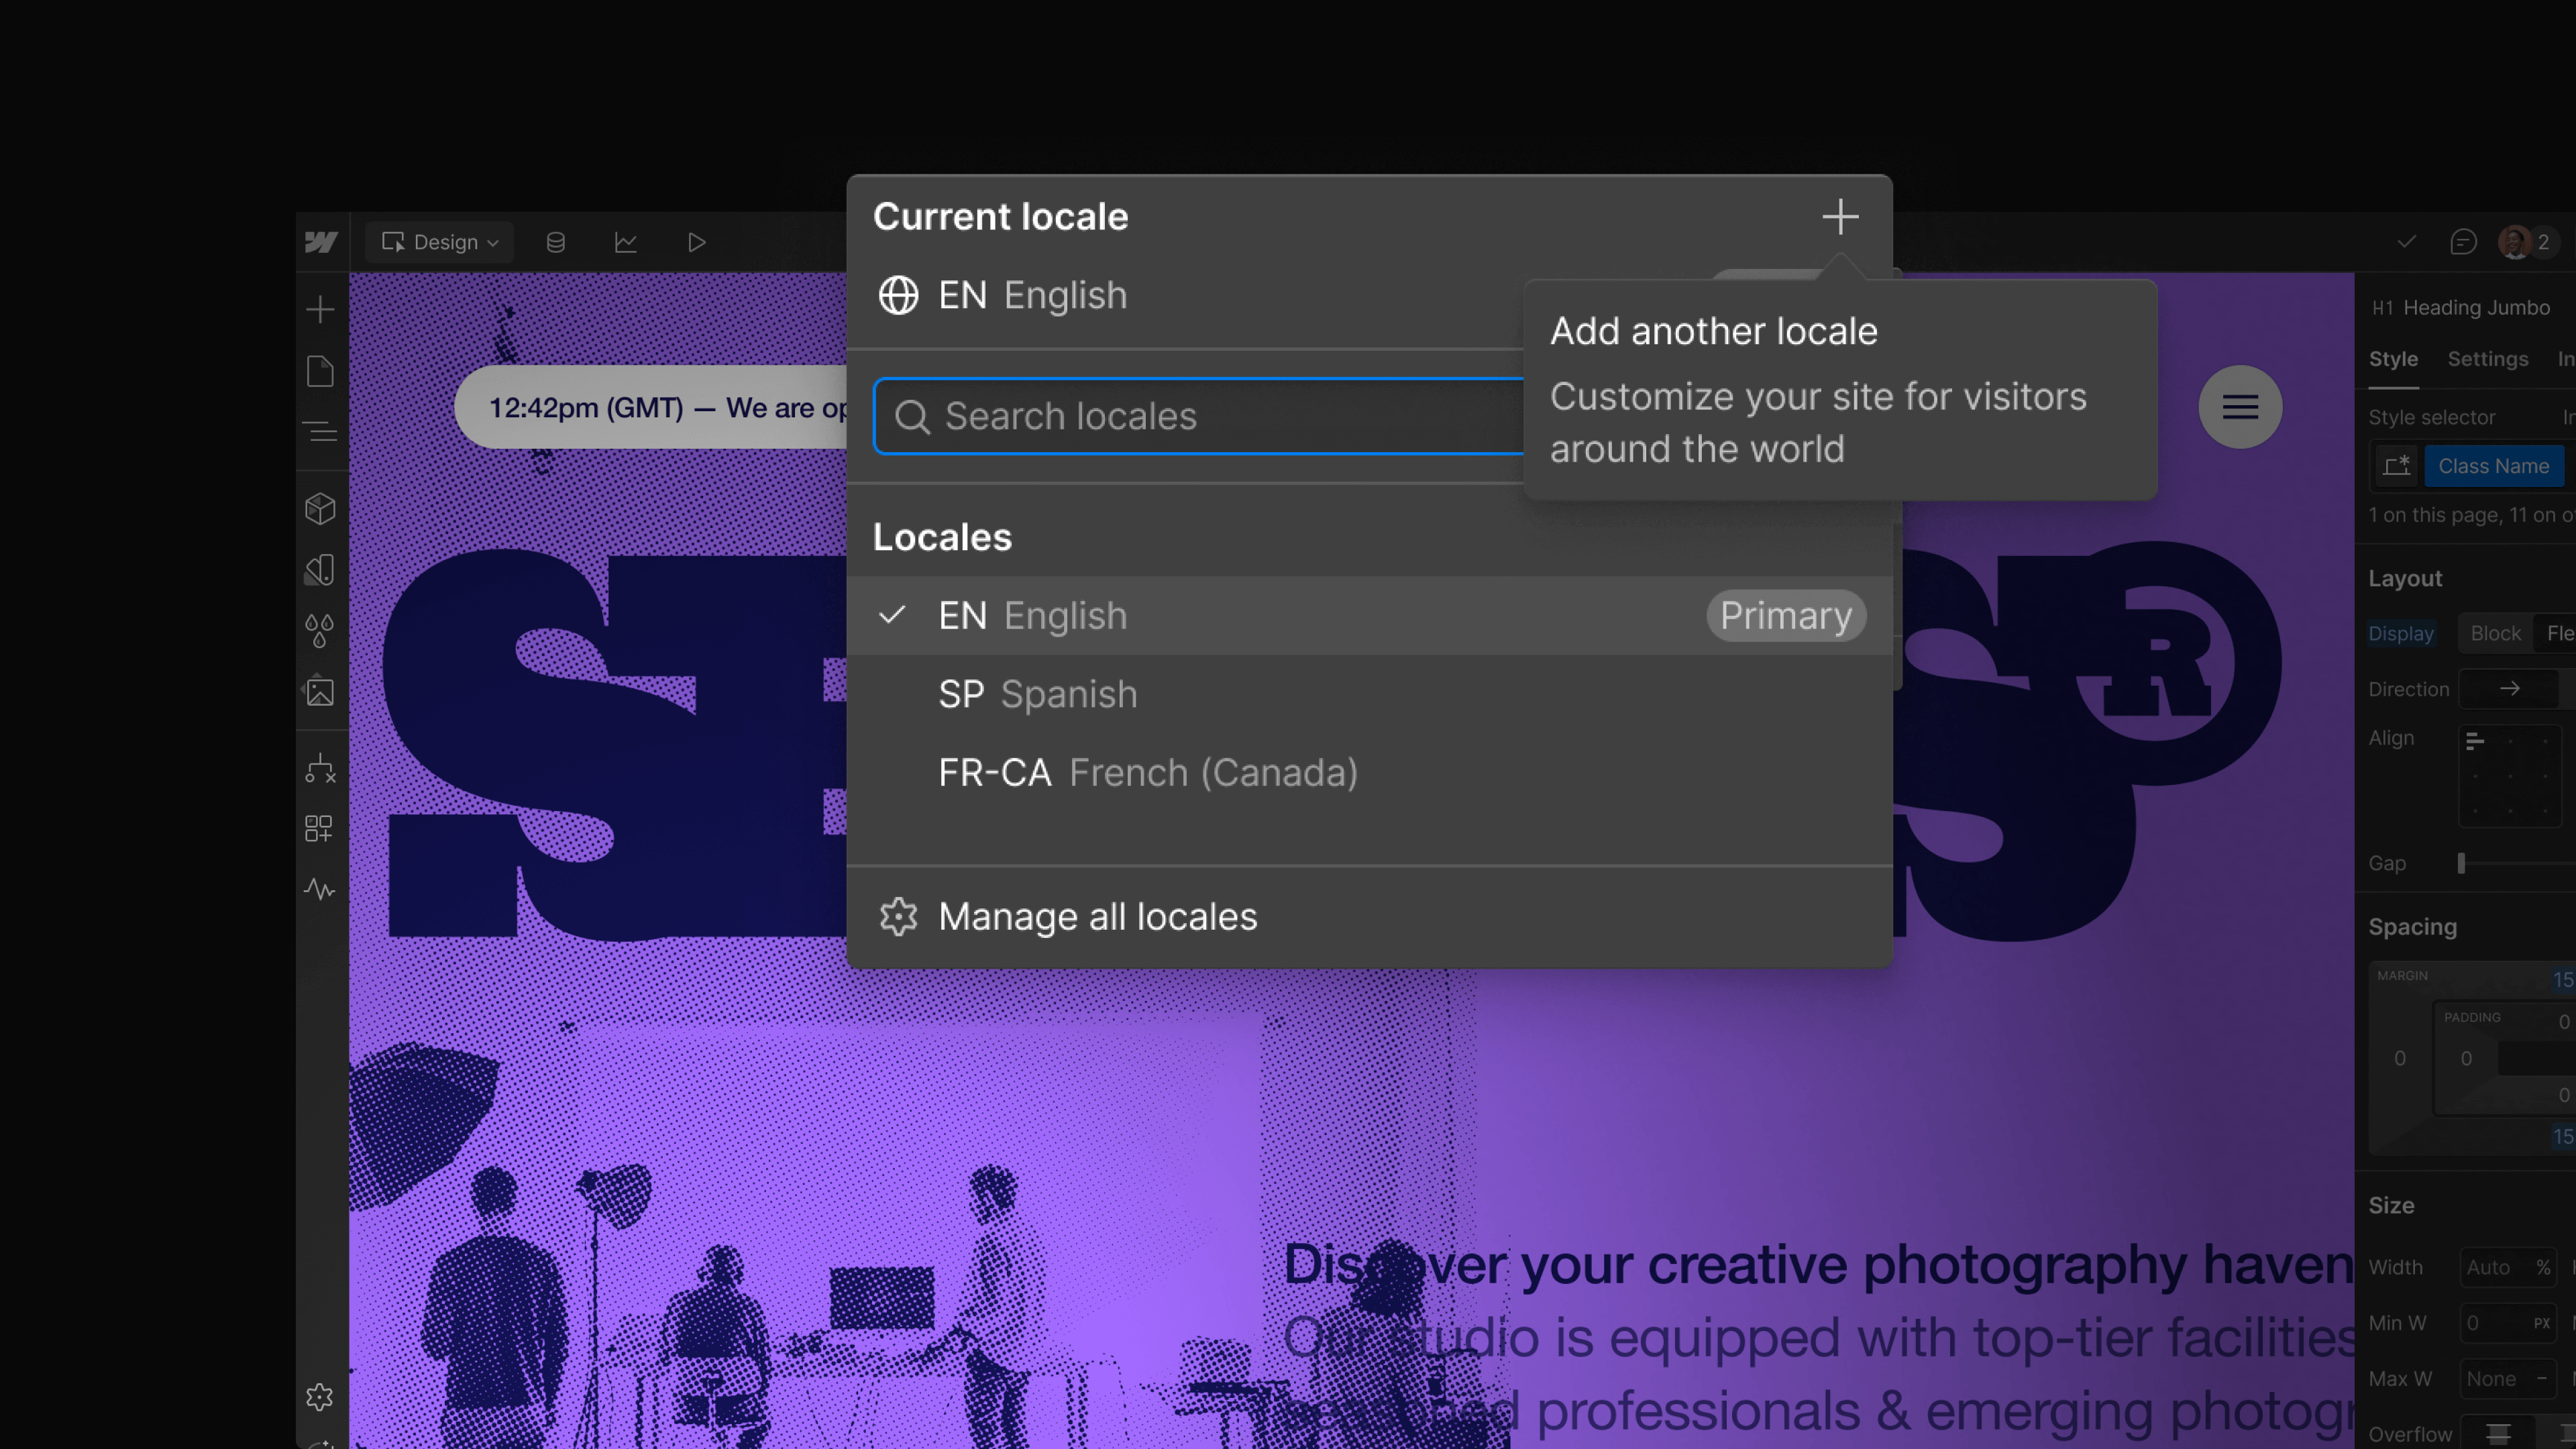This screenshot has width=2576, height=1449.
Task: Switch to the Settings tab
Action: pos(2488,358)
